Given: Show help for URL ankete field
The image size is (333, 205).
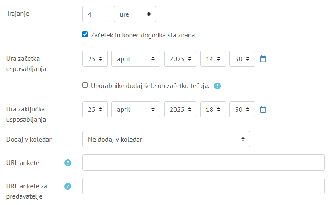Looking at the screenshot, I should coord(67,163).
